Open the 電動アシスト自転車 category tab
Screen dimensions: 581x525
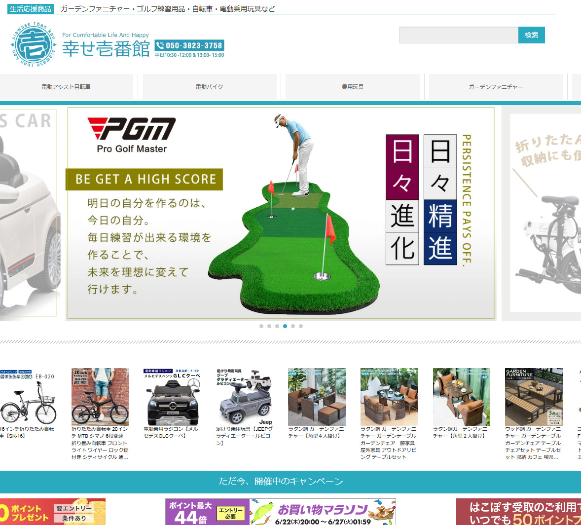pos(66,87)
